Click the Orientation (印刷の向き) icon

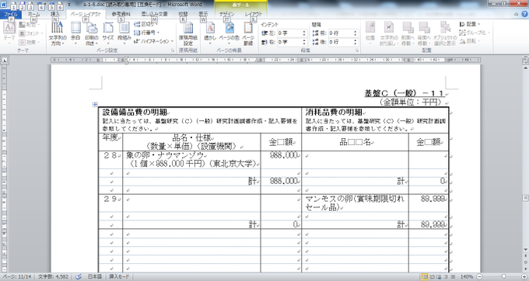pos(92,33)
